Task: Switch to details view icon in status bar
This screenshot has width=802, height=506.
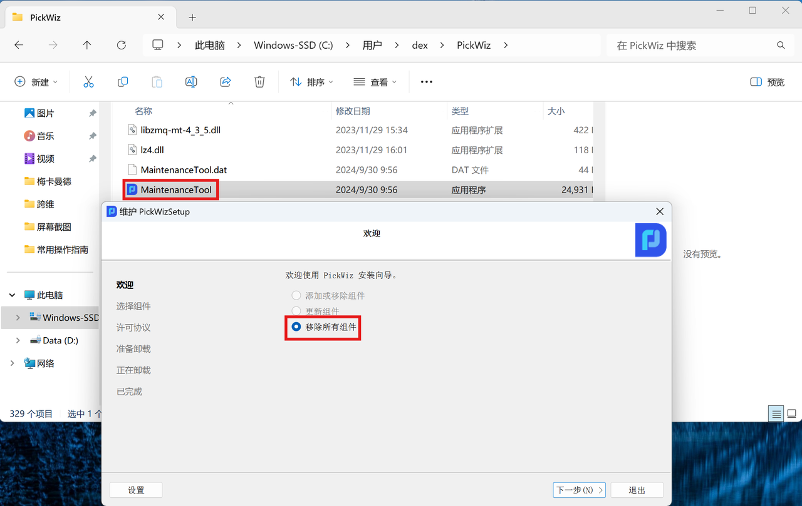Action: pyautogui.click(x=776, y=414)
